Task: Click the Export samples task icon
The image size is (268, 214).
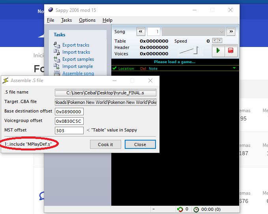Action: tap(57, 59)
